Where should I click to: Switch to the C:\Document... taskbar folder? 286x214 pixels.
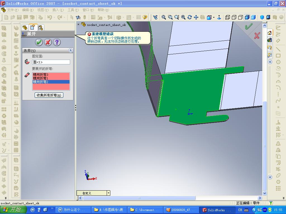click(145, 210)
